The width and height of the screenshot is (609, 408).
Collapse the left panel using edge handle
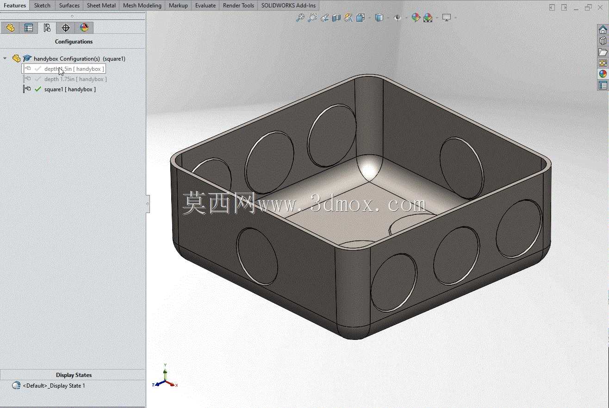(148, 203)
